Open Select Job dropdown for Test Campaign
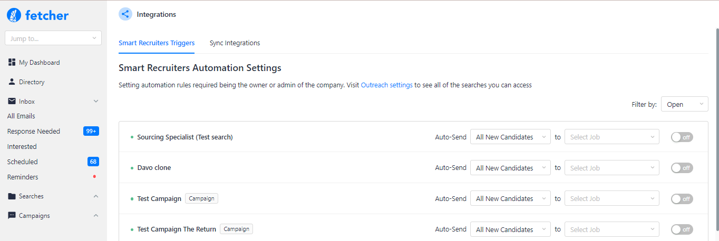This screenshot has height=241, width=719. click(611, 198)
